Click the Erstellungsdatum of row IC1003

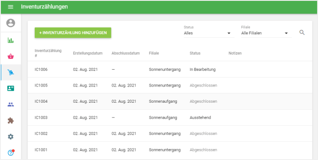[85, 118]
